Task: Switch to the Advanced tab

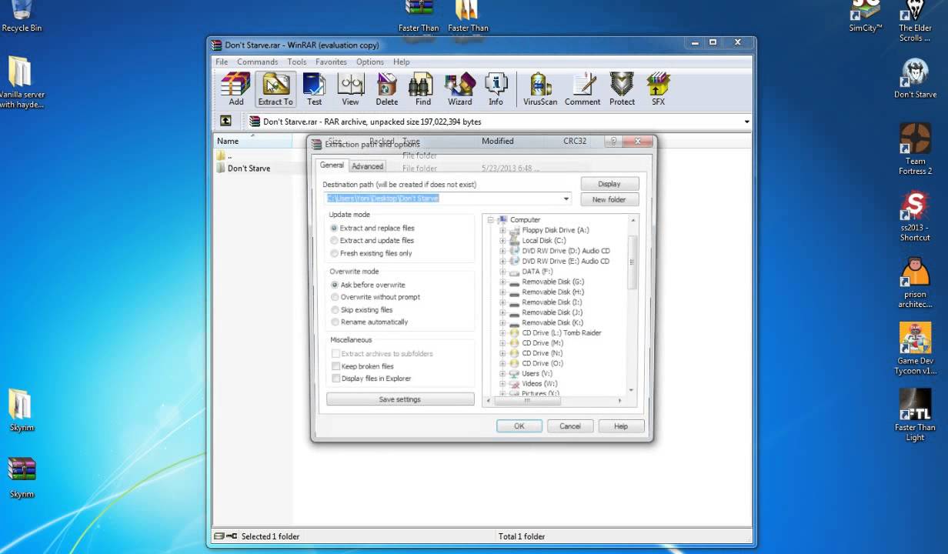Action: click(x=367, y=166)
